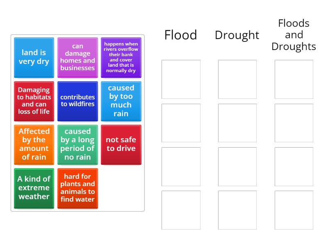Click the 'can damage homes and businesses' card
The height and width of the screenshot is (246, 328).
click(77, 57)
